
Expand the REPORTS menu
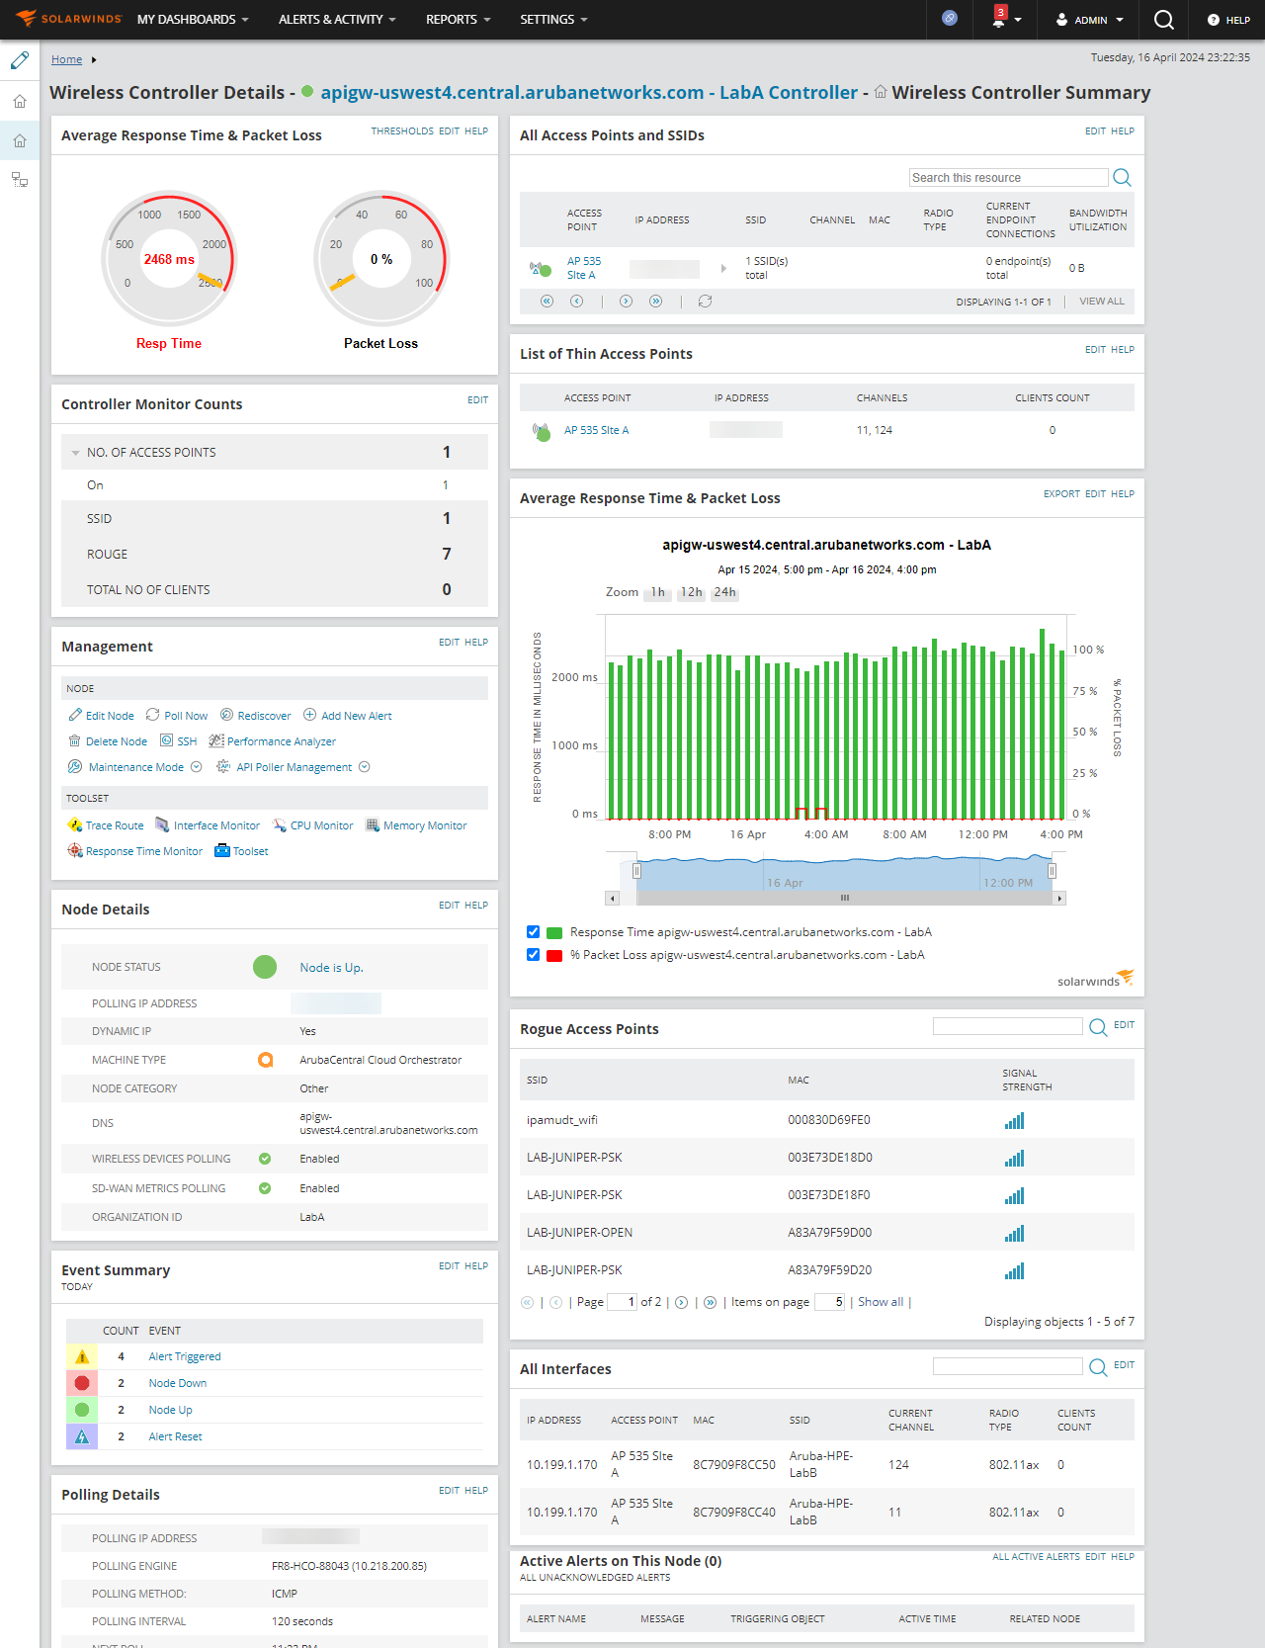click(x=459, y=20)
